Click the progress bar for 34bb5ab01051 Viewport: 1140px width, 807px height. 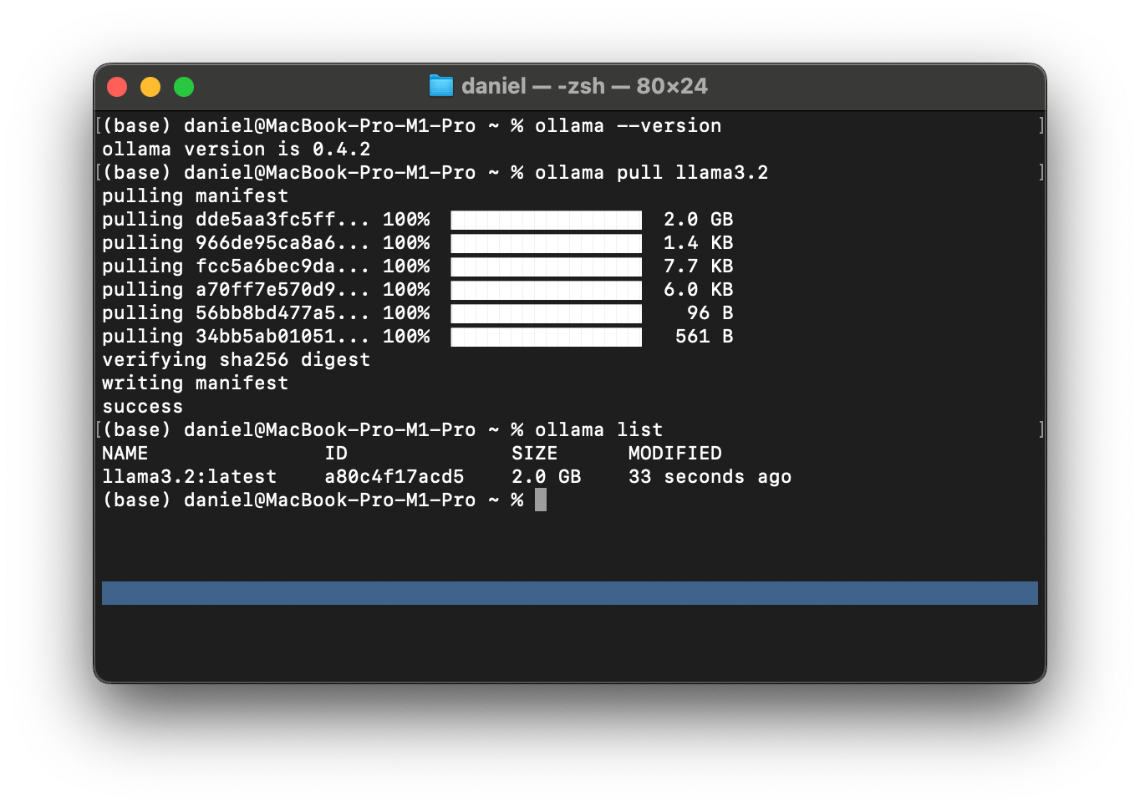546,337
